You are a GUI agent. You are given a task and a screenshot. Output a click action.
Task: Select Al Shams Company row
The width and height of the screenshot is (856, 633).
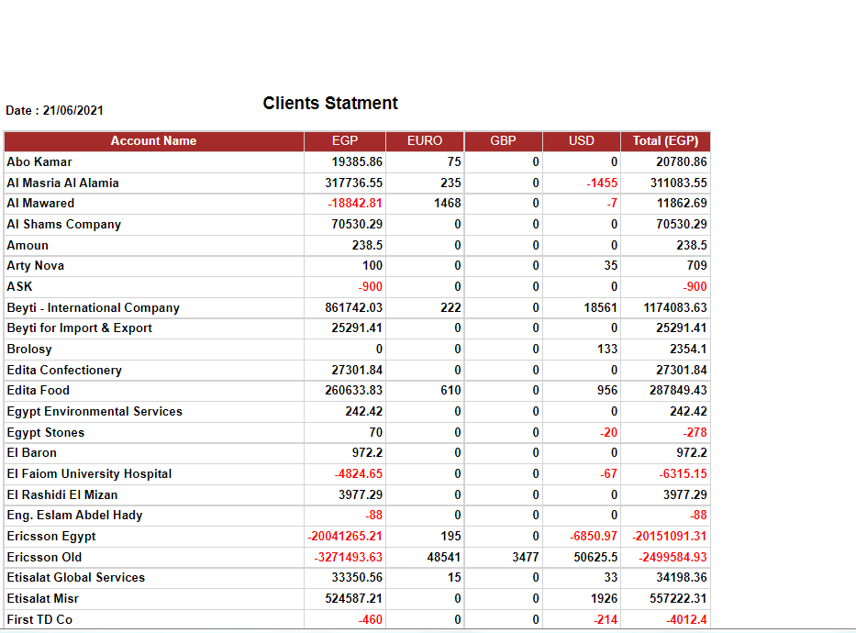(357, 224)
